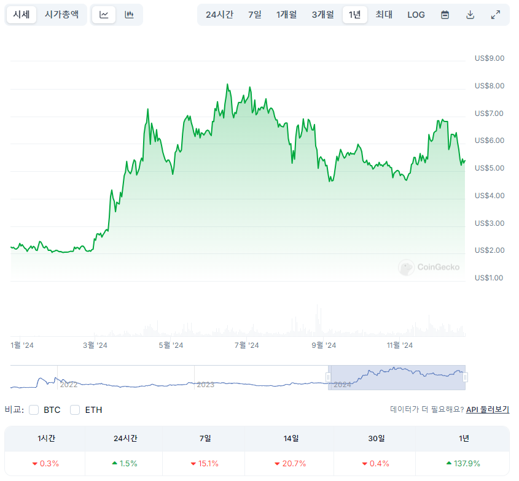Screen dimensions: 519x481
Task: Click the 3월 '24 date axis label
Action: pyautogui.click(x=95, y=345)
